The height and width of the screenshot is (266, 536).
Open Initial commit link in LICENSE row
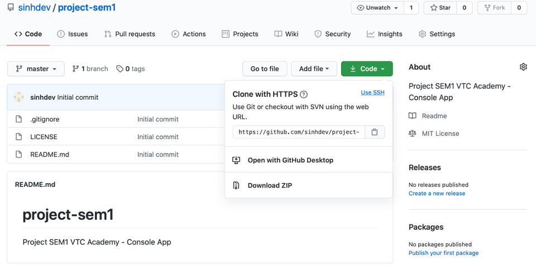pyautogui.click(x=158, y=137)
